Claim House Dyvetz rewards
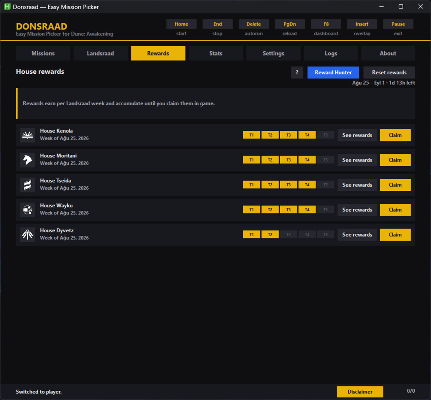Screen dimensions: 431x400 click(x=395, y=235)
